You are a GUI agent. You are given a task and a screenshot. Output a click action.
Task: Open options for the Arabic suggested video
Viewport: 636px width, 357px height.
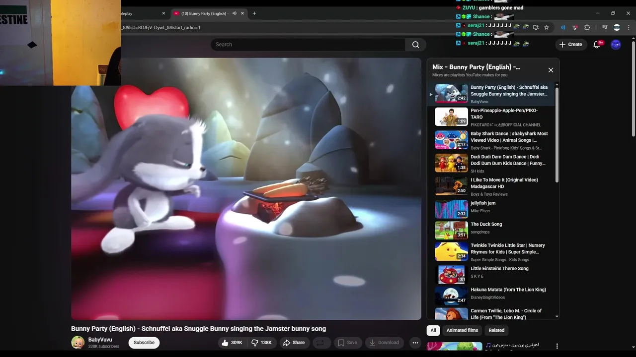pyautogui.click(x=557, y=346)
